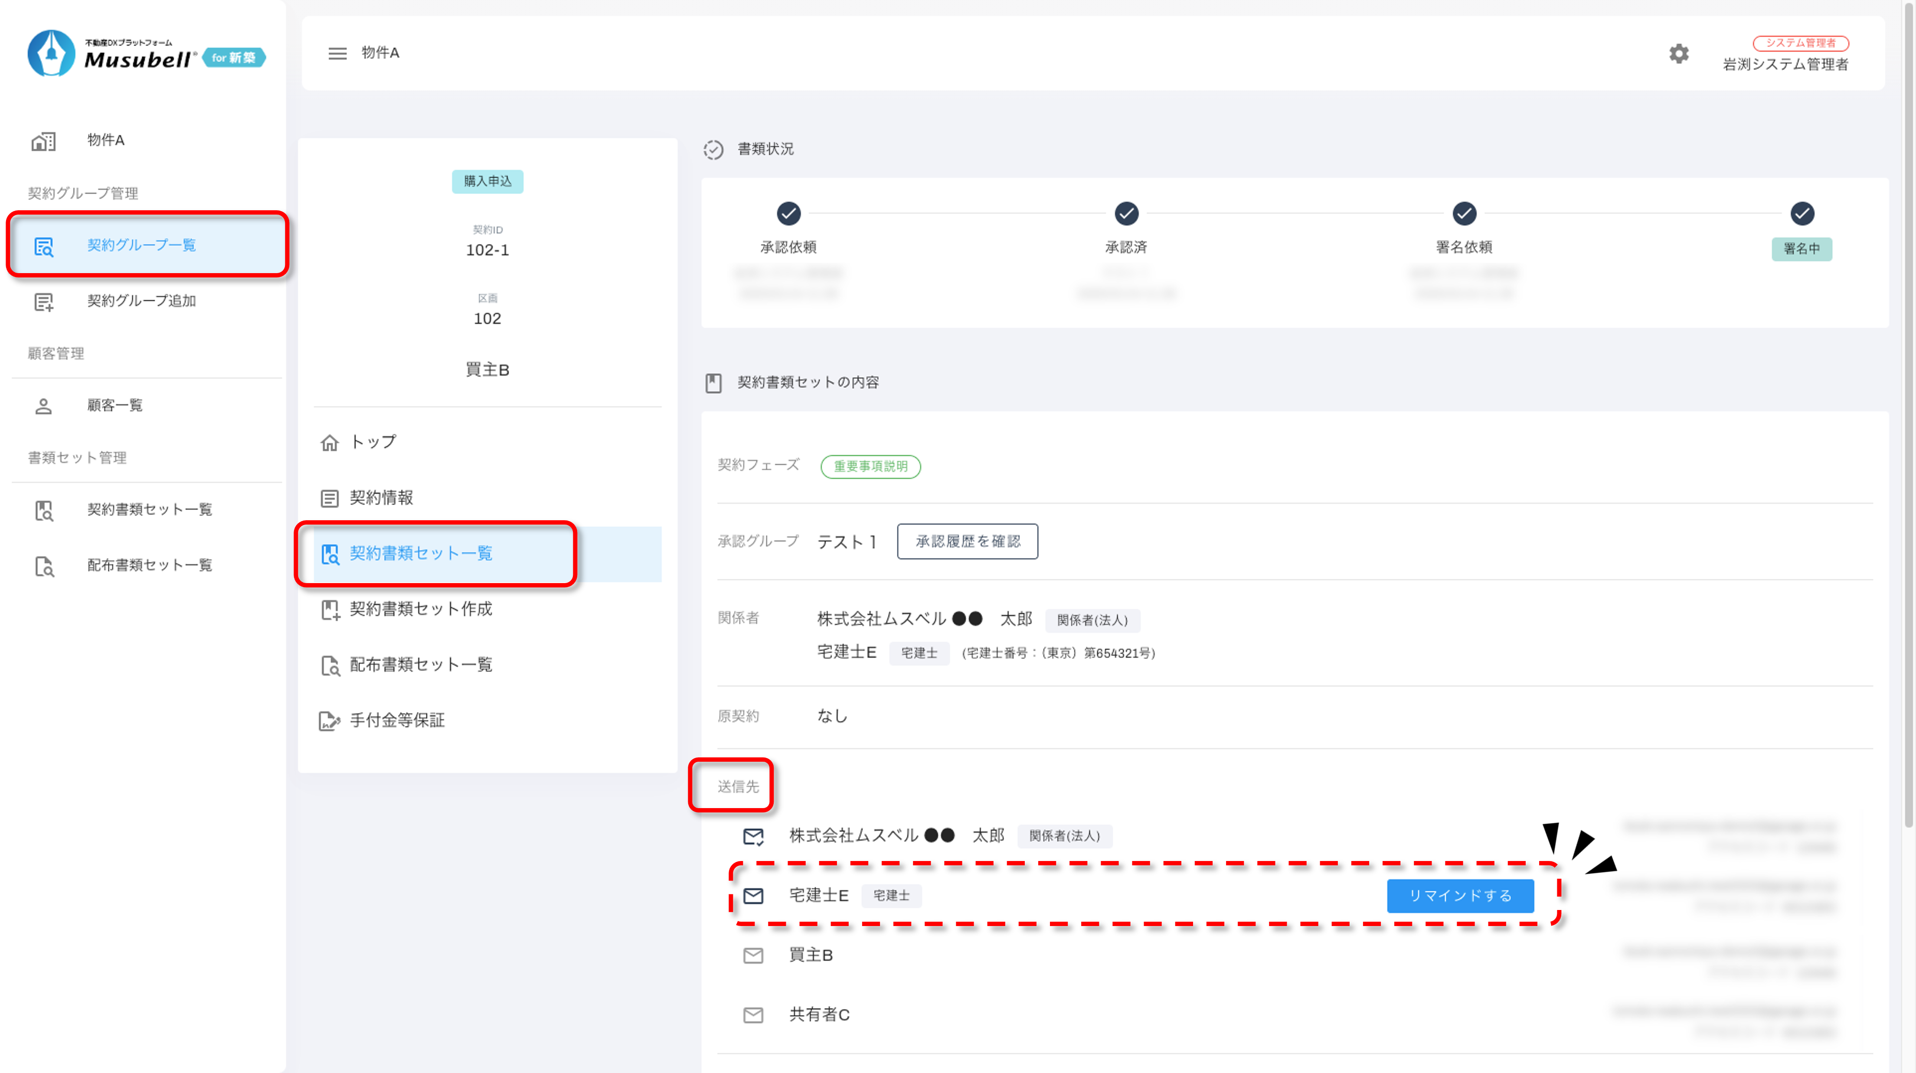Click the envelope icon beside 買主B
The width and height of the screenshot is (1916, 1073).
(753, 955)
